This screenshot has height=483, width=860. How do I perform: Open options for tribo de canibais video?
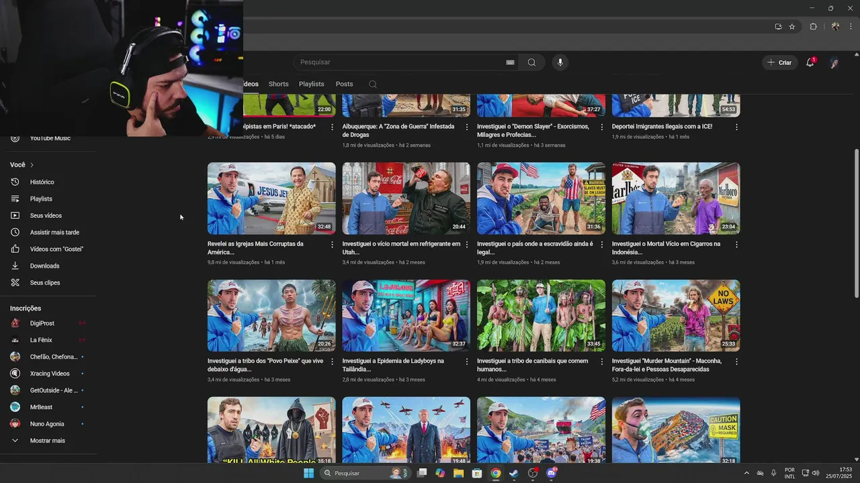601,362
